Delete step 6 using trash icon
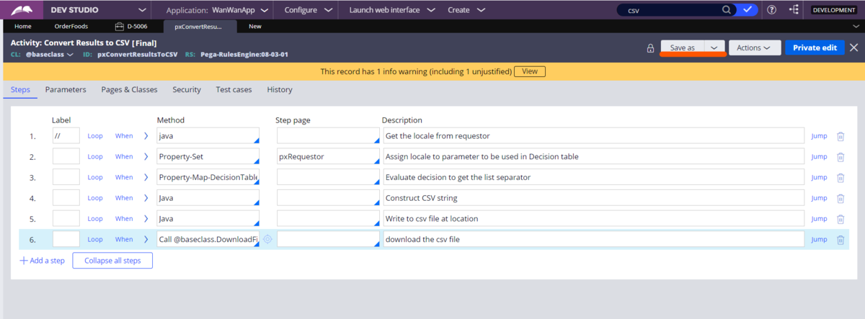The height and width of the screenshot is (319, 865). coord(840,239)
